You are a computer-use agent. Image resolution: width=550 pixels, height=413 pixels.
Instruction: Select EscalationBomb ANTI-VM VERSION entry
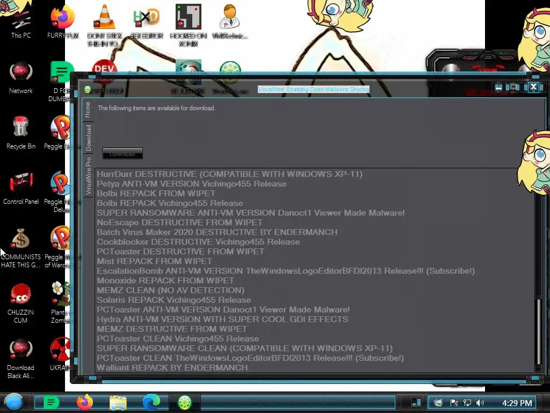click(286, 271)
